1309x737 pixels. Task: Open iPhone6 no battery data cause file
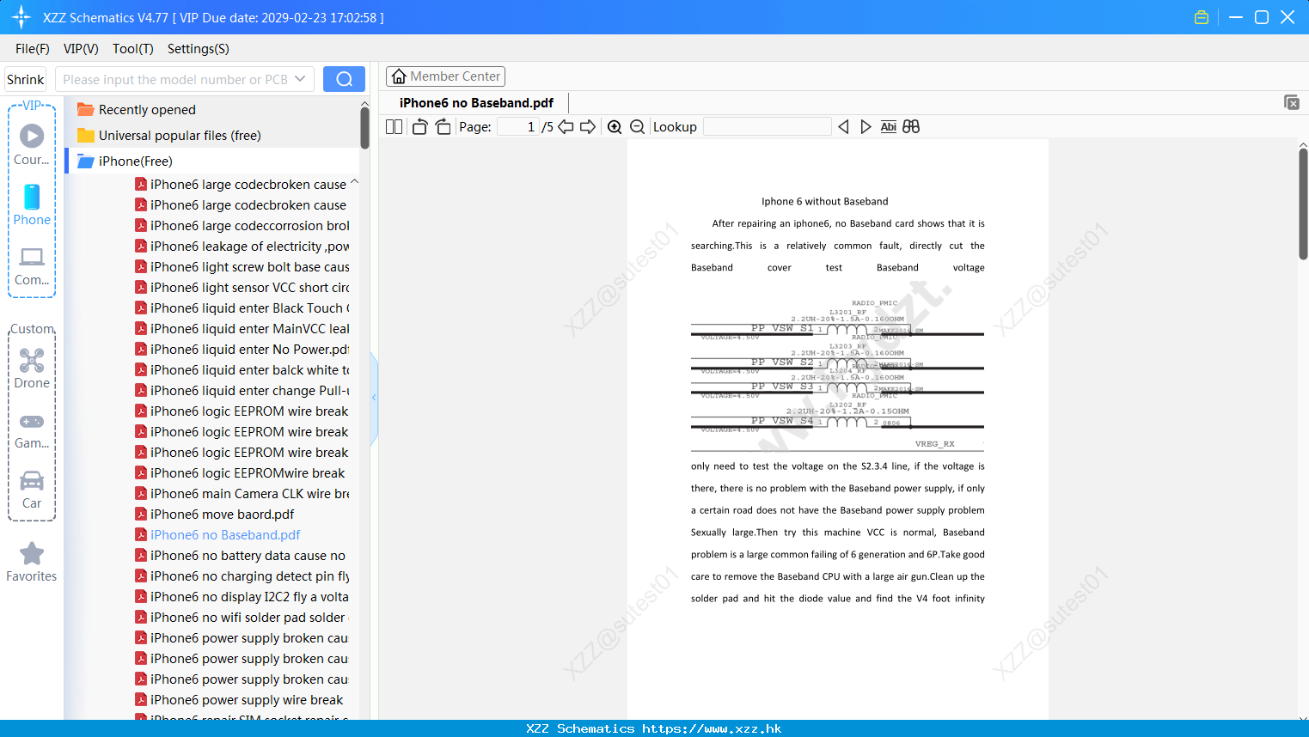click(241, 556)
